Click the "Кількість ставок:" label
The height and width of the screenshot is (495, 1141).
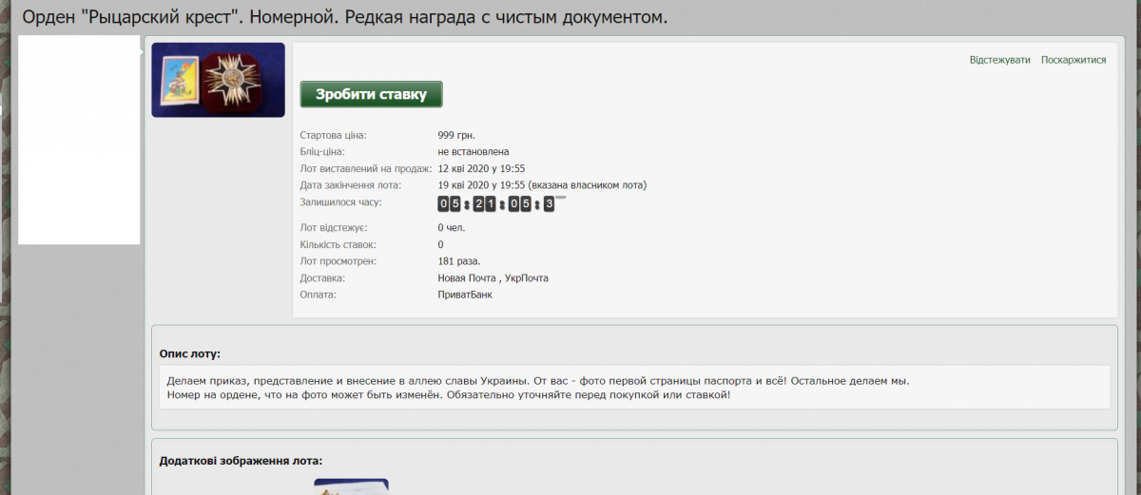pyautogui.click(x=338, y=245)
